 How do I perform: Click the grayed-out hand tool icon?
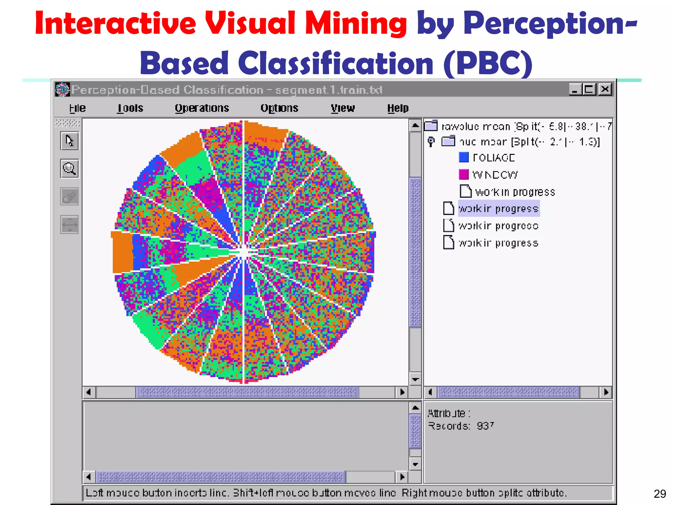(69, 197)
